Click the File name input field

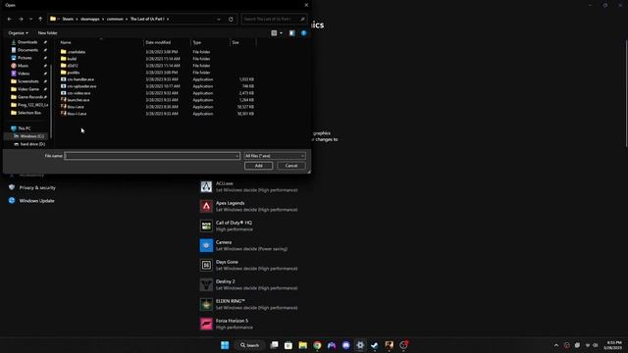[152, 156]
